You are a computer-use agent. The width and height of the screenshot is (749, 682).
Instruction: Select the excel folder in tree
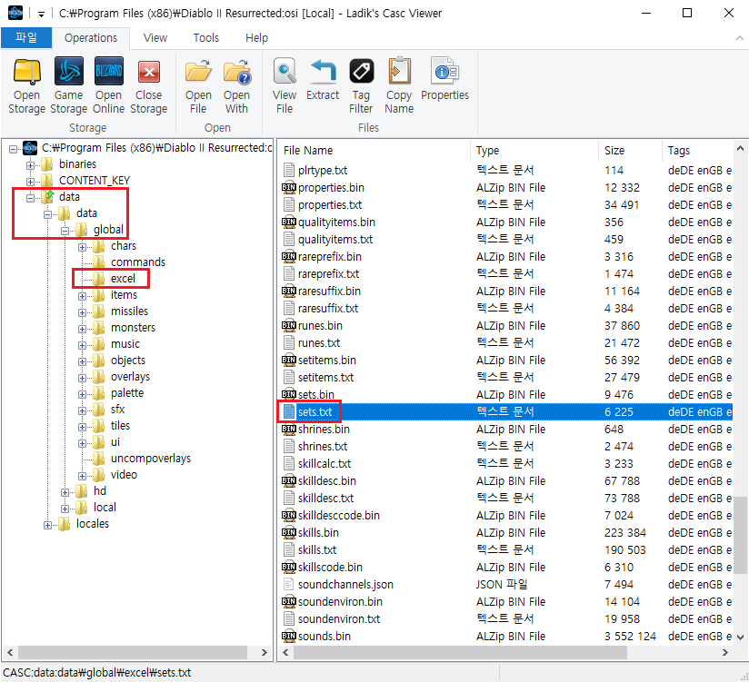coord(123,278)
